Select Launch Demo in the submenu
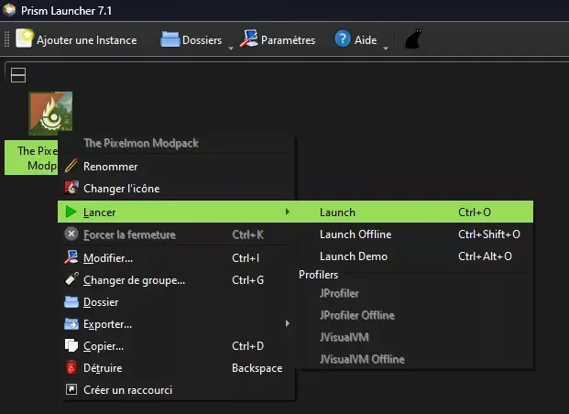The height and width of the screenshot is (414, 569). coord(414,256)
